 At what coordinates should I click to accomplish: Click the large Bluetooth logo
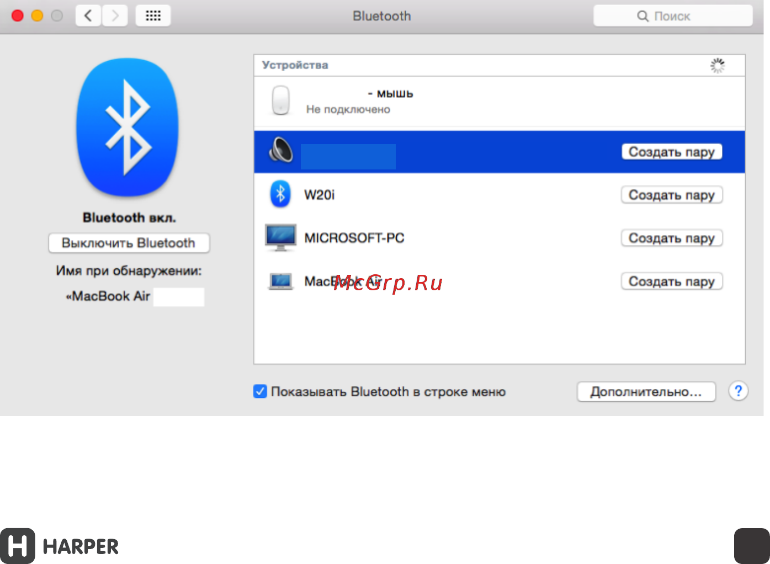point(128,127)
